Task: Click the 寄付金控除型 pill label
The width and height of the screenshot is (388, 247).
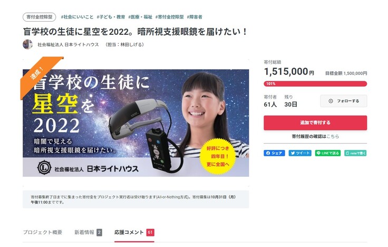Action: click(x=40, y=17)
